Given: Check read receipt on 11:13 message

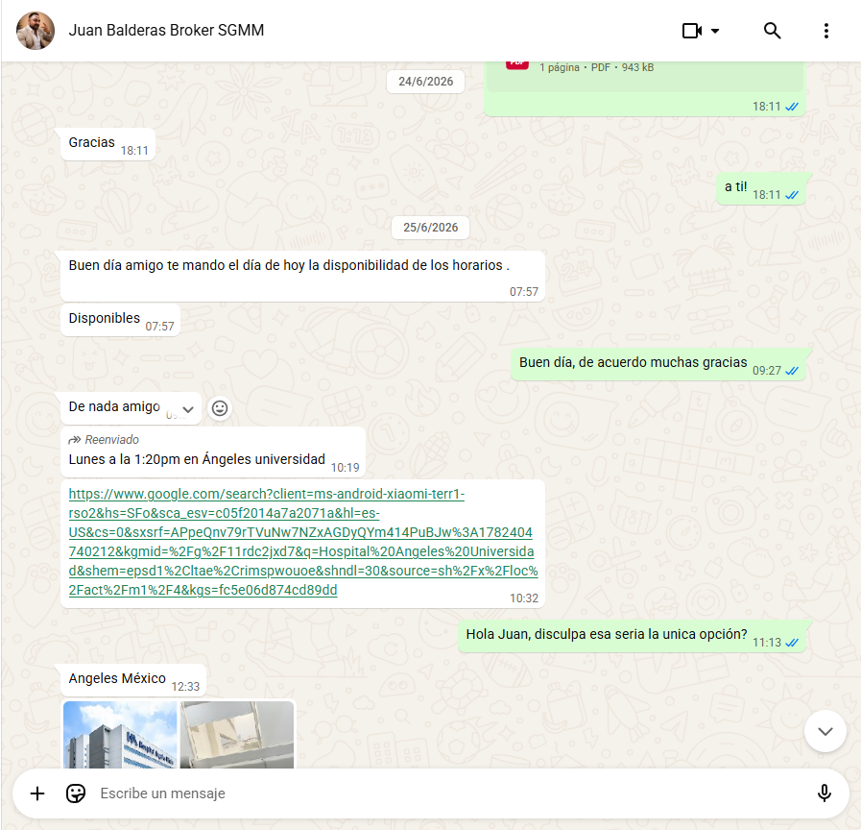Looking at the screenshot, I should (x=791, y=643).
